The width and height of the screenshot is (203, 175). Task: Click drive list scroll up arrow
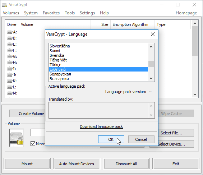(195, 23)
